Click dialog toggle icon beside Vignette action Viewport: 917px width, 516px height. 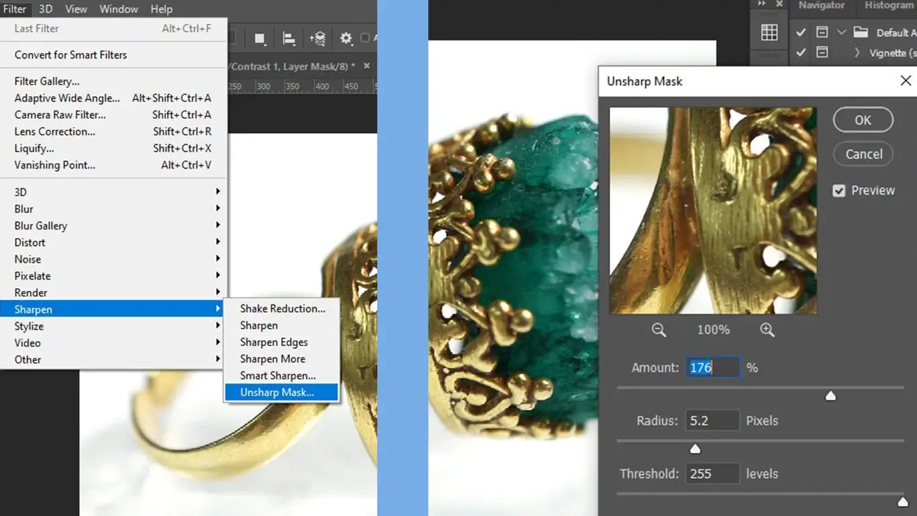[822, 52]
